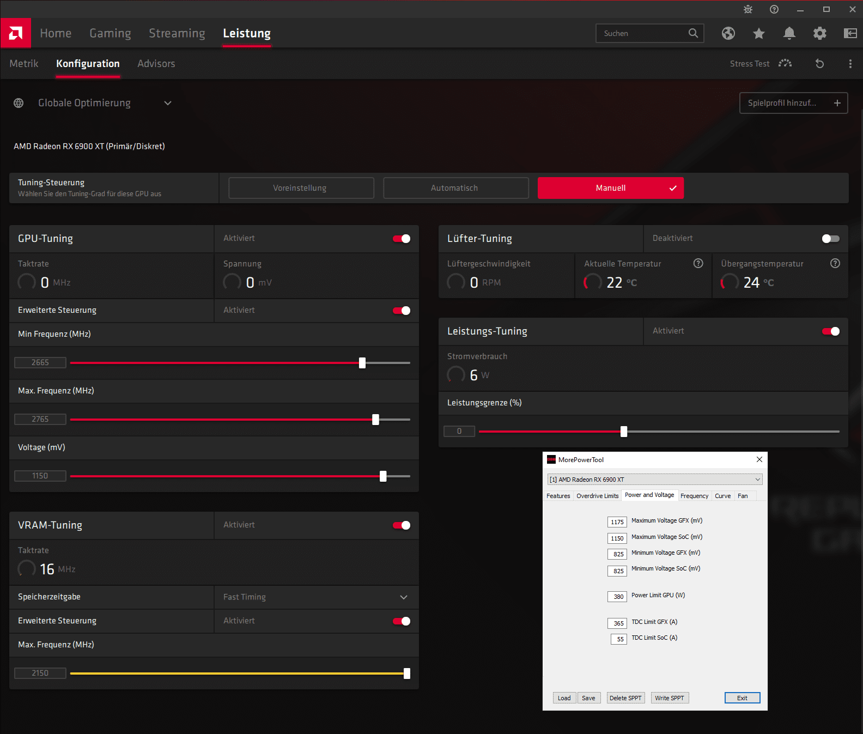
Task: Open the bug report tool icon
Action: 748,9
